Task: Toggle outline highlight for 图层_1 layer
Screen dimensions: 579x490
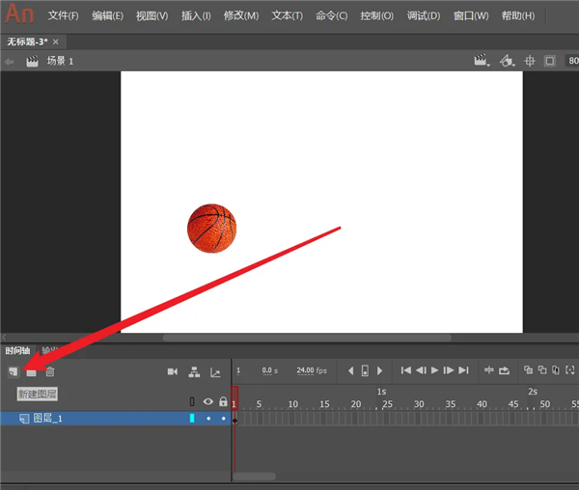Action: tap(192, 419)
